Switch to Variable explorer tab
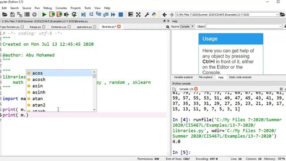Viewport: 286px width, 161px height. point(183,77)
